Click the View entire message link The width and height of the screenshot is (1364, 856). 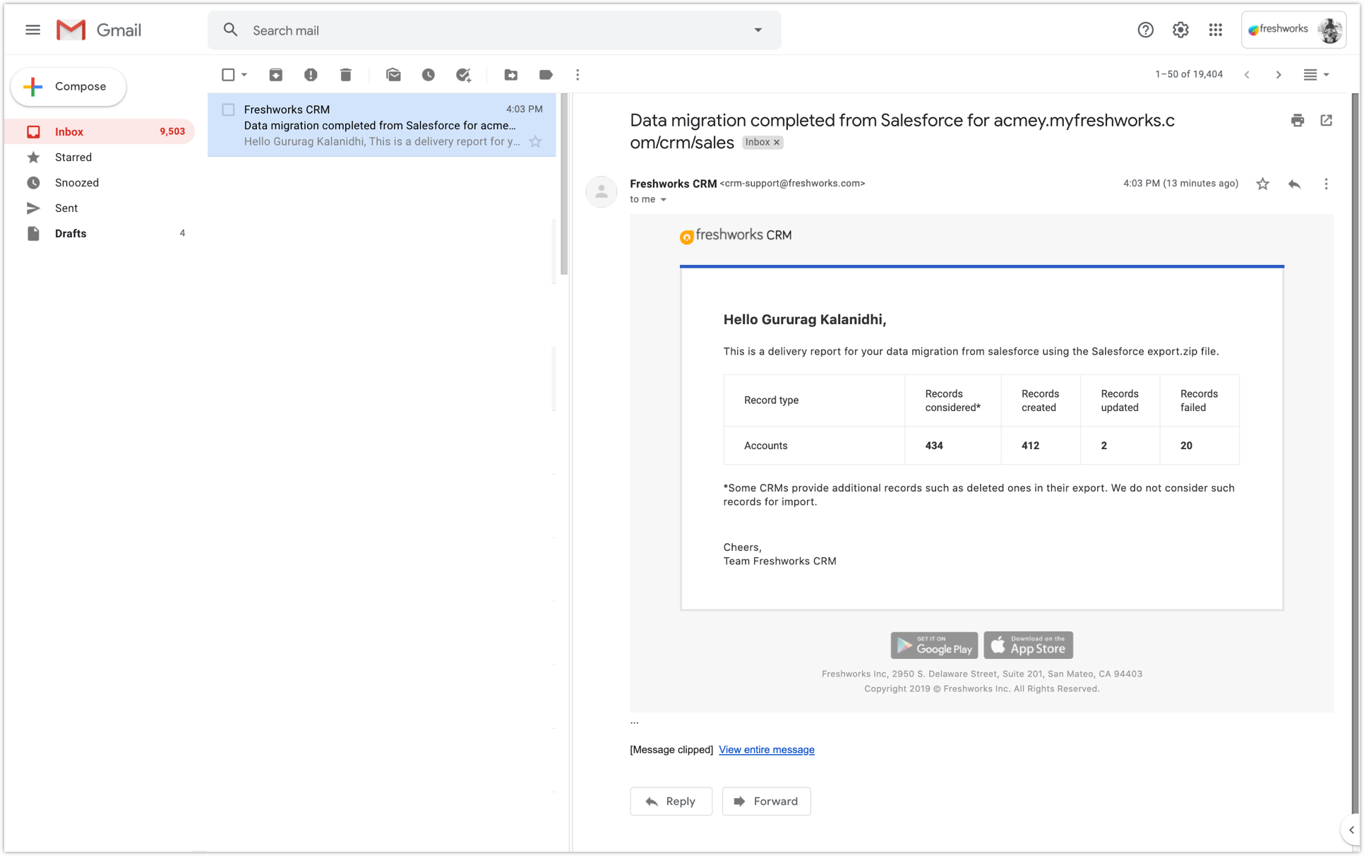click(766, 750)
